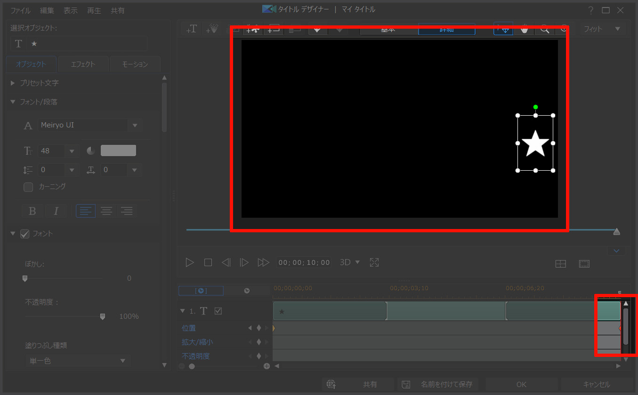Fast forward the preview
Screen dimensions: 638x395
pyautogui.click(x=263, y=262)
